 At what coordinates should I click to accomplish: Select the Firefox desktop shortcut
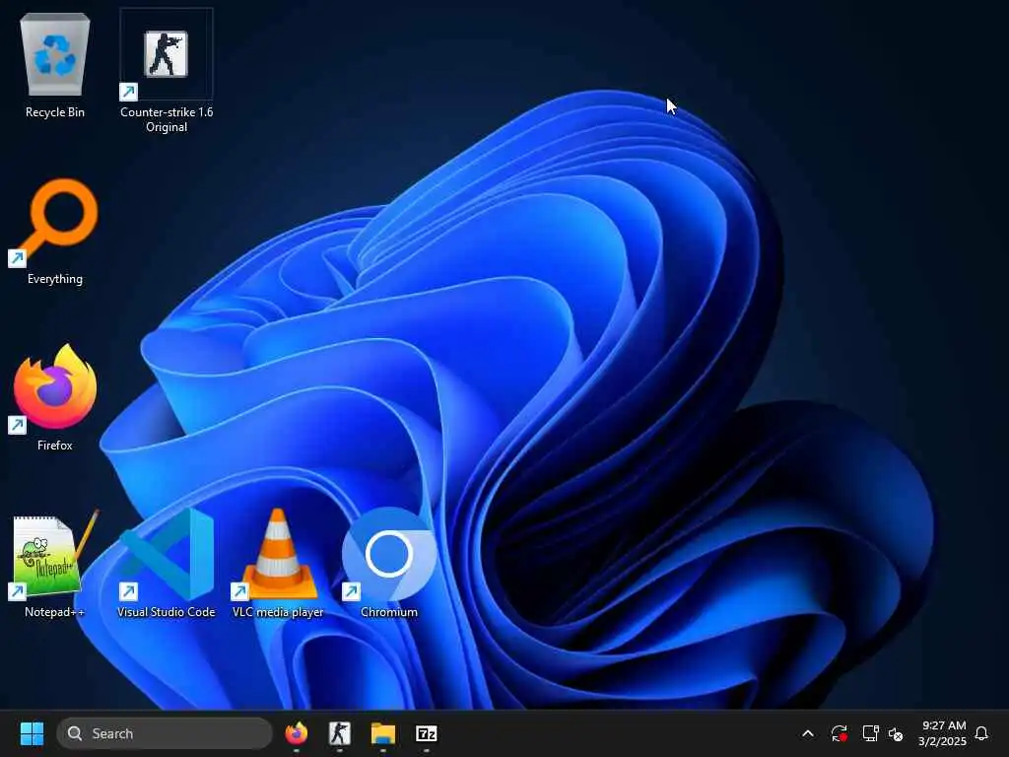point(55,388)
